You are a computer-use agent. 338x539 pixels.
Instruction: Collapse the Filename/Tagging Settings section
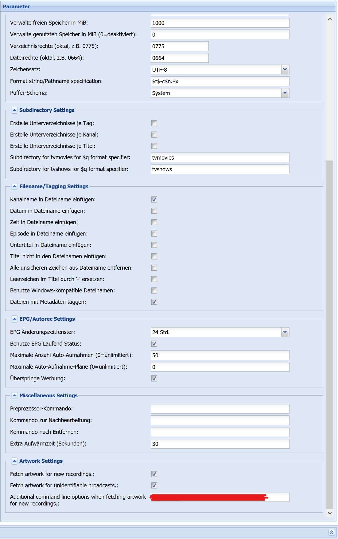point(14,186)
